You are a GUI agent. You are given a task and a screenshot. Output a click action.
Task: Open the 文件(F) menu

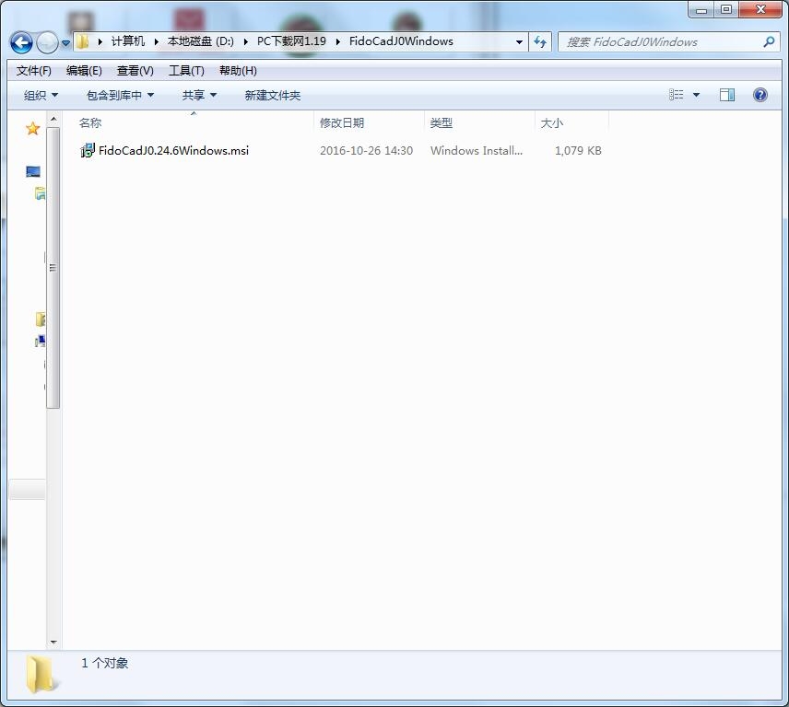34,71
